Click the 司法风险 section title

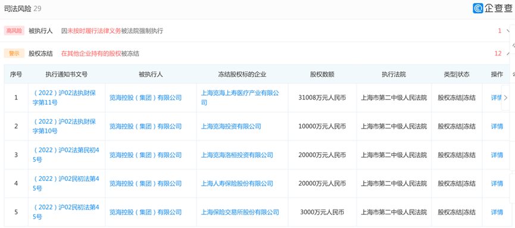pyautogui.click(x=17, y=8)
